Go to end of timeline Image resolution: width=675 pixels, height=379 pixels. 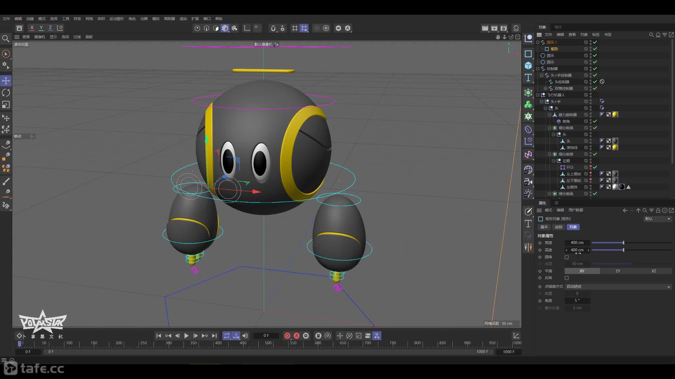click(x=214, y=336)
